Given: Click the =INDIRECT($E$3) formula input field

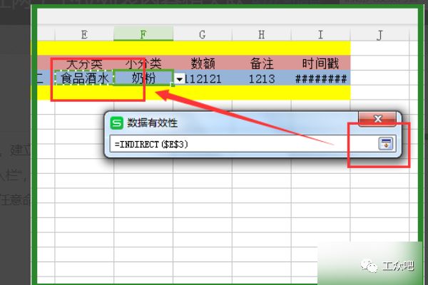Looking at the screenshot, I should [243, 143].
